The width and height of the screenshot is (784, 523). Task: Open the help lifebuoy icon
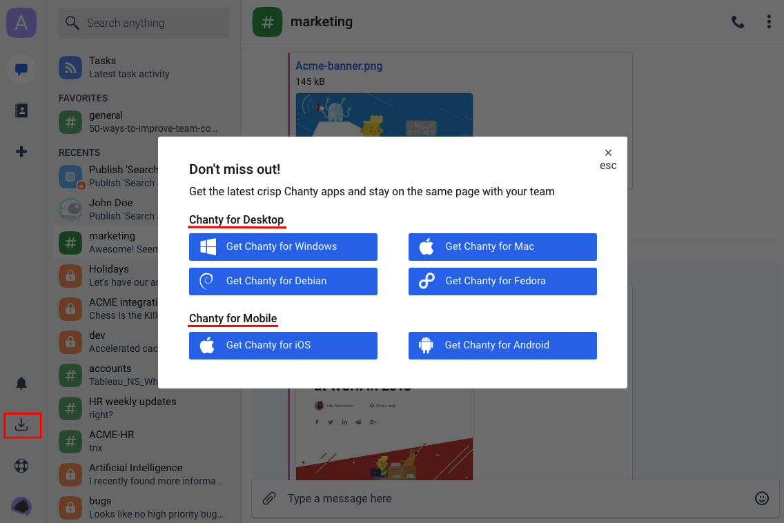click(21, 466)
